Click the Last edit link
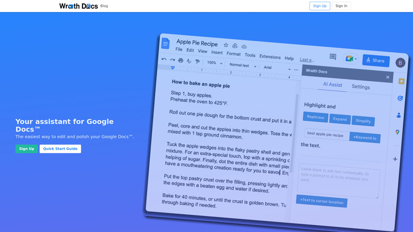413x232 pixels. [307, 60]
